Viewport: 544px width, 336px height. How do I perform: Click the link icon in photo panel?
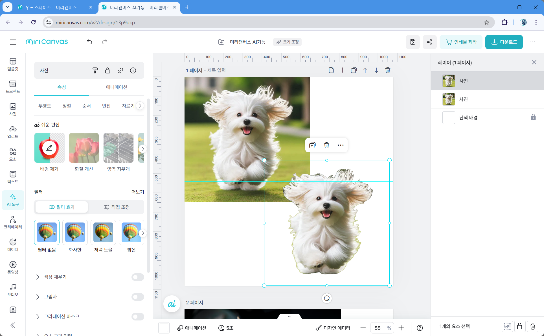(x=120, y=70)
